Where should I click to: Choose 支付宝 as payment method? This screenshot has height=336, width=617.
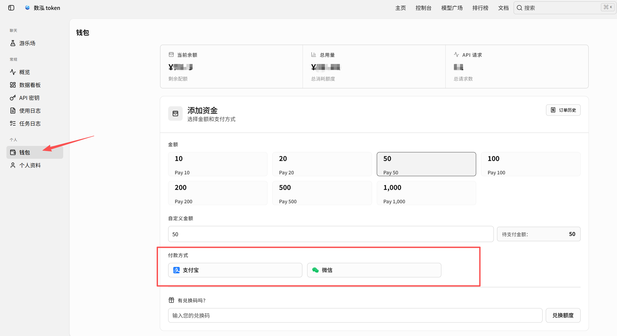(235, 270)
